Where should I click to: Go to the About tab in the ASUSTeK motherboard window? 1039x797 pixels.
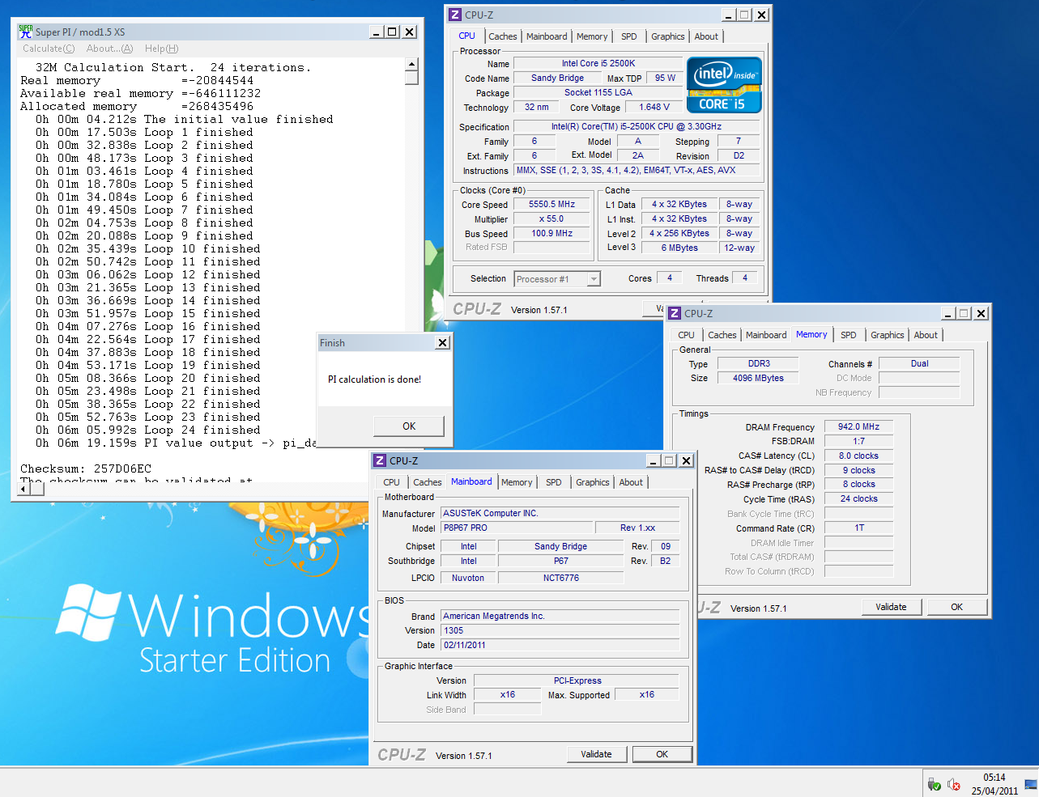(631, 482)
